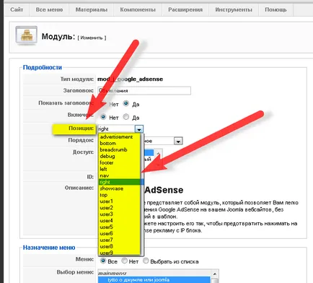Select Выбрать из списка radio option
313x283 pixels.
click(146, 261)
